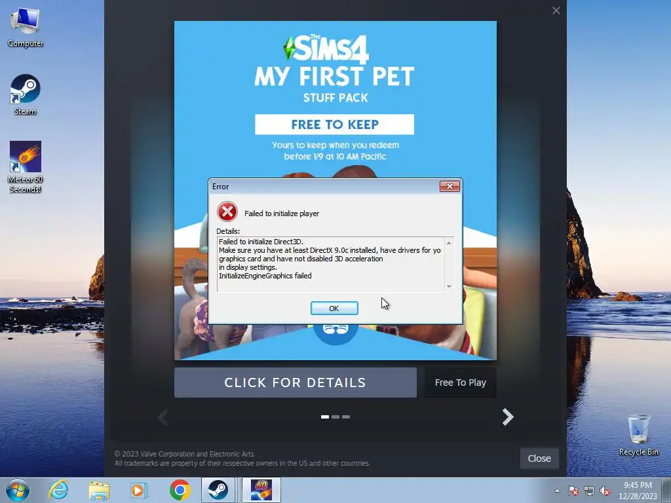This screenshot has width=671, height=503.
Task: Show hidden tray icons arrow
Action: tap(557, 491)
